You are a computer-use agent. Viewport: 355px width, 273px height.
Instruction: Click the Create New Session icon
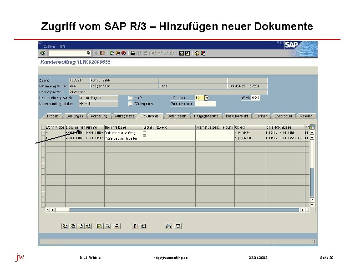coord(181,53)
